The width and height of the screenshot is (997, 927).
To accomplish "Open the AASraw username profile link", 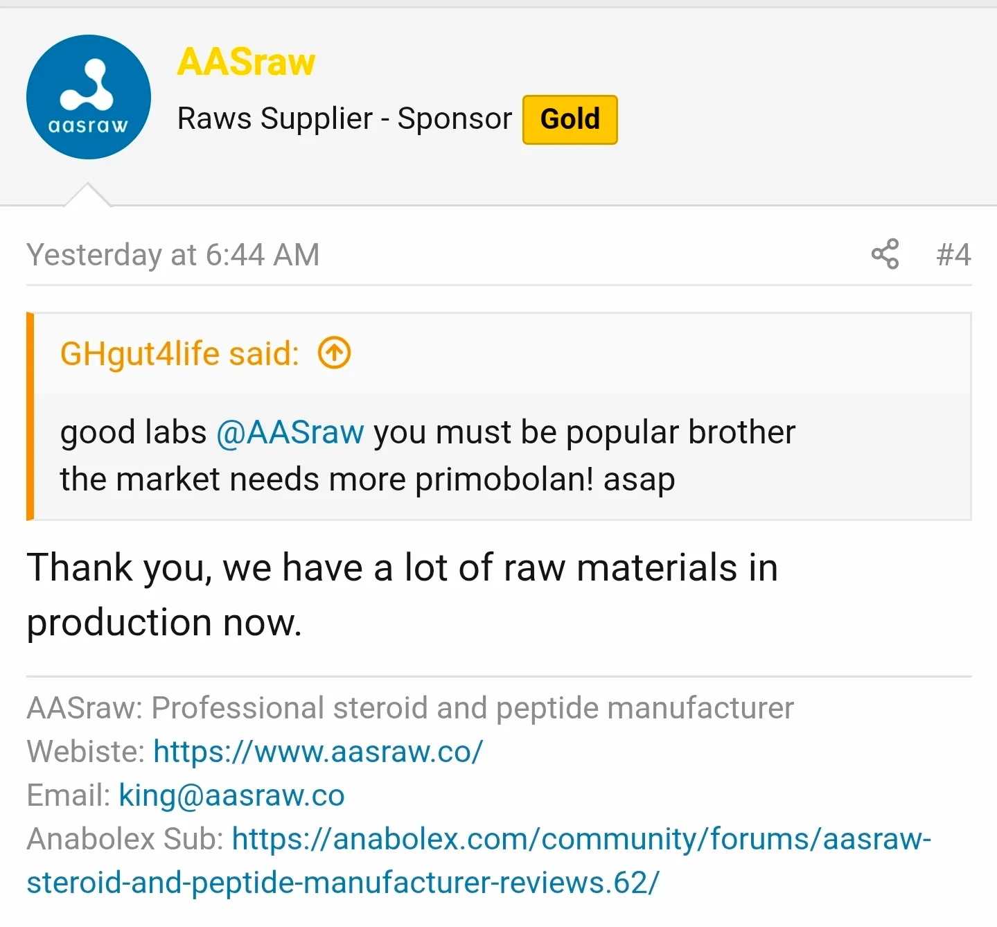I will [x=246, y=62].
